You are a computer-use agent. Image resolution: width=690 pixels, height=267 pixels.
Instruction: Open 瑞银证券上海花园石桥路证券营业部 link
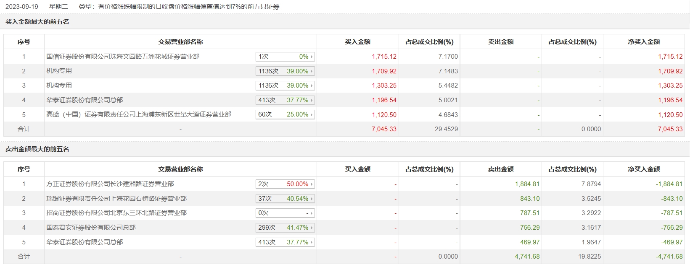tap(116, 199)
